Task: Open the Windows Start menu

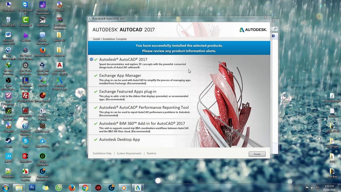Action: pyautogui.click(x=6, y=188)
